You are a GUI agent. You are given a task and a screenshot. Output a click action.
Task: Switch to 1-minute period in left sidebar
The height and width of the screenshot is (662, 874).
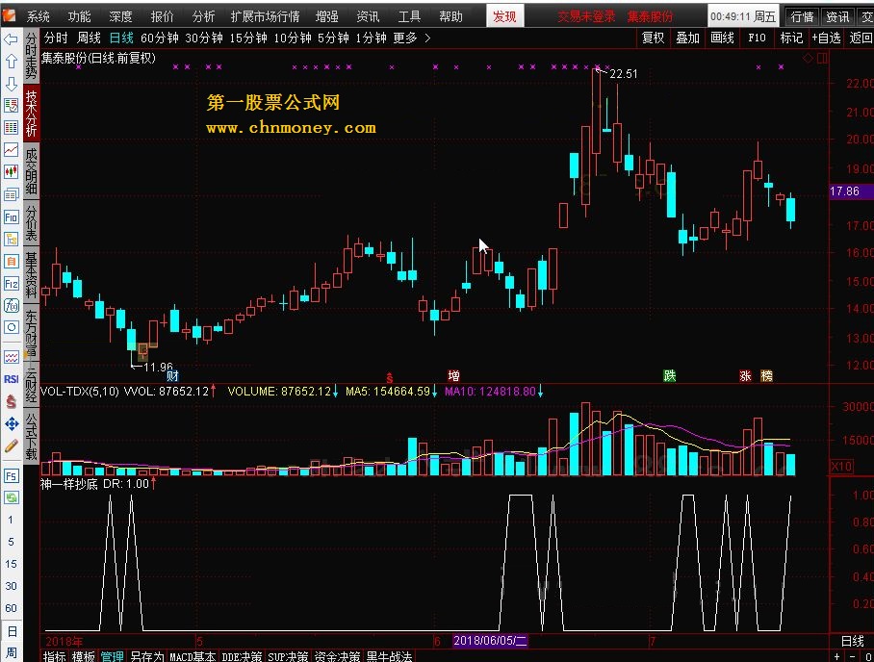click(11, 520)
